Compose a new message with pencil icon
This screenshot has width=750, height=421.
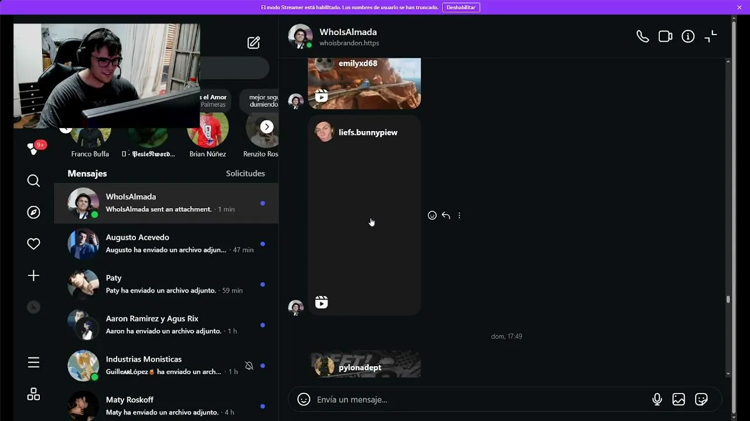click(254, 43)
